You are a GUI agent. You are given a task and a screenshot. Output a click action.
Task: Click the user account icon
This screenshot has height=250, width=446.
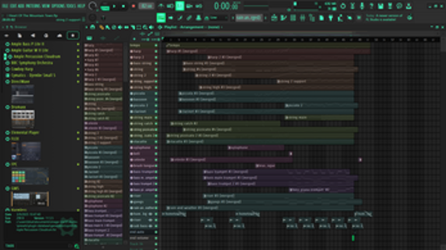tap(409, 6)
